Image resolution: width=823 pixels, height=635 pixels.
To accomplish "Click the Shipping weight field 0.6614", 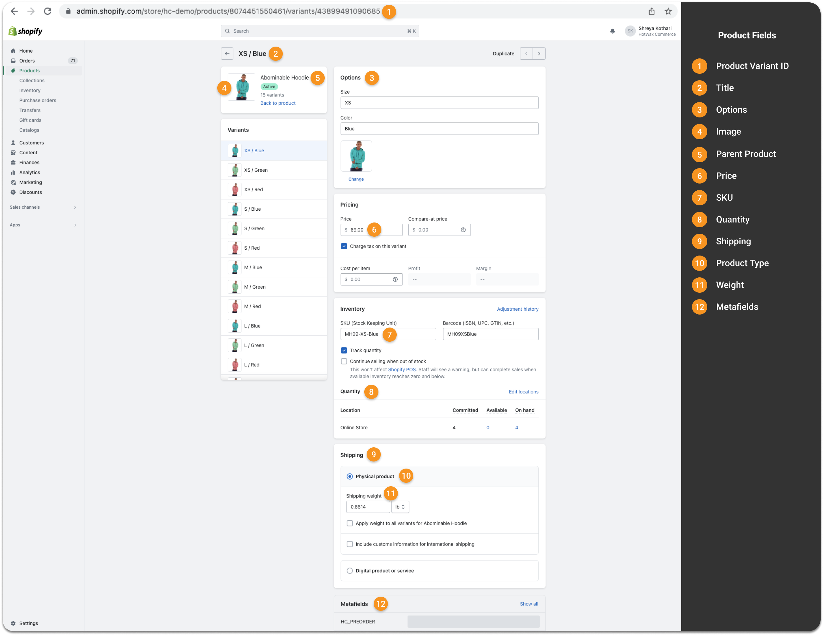I will pos(368,507).
